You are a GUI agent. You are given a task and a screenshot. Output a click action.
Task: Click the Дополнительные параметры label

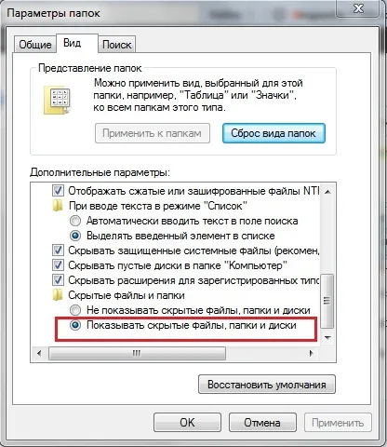point(100,172)
